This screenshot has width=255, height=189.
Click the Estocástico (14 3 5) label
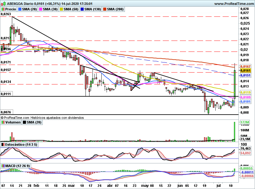point(21,144)
